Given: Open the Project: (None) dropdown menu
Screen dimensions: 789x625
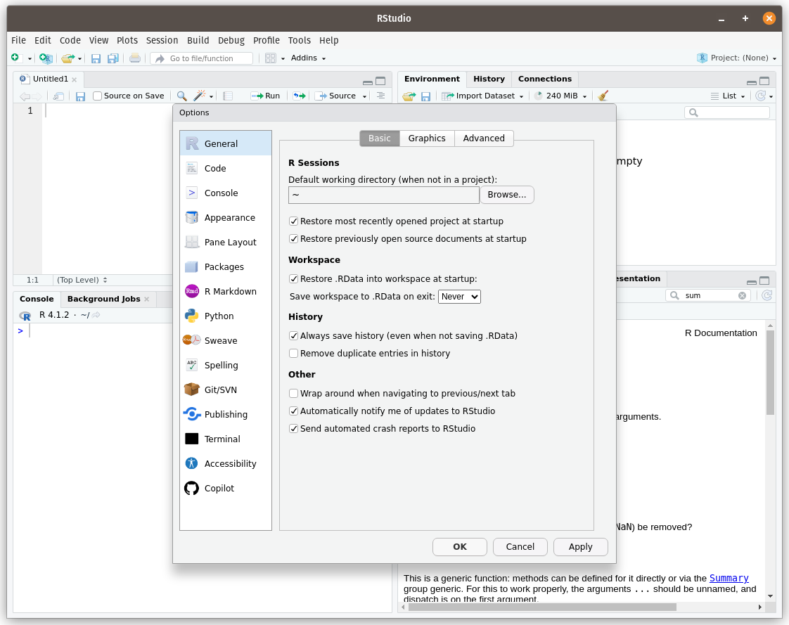Looking at the screenshot, I should tap(737, 58).
